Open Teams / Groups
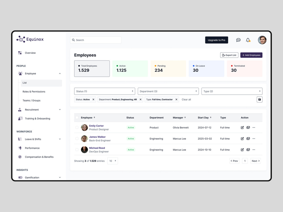This screenshot has width=283, height=212. pos(31,100)
